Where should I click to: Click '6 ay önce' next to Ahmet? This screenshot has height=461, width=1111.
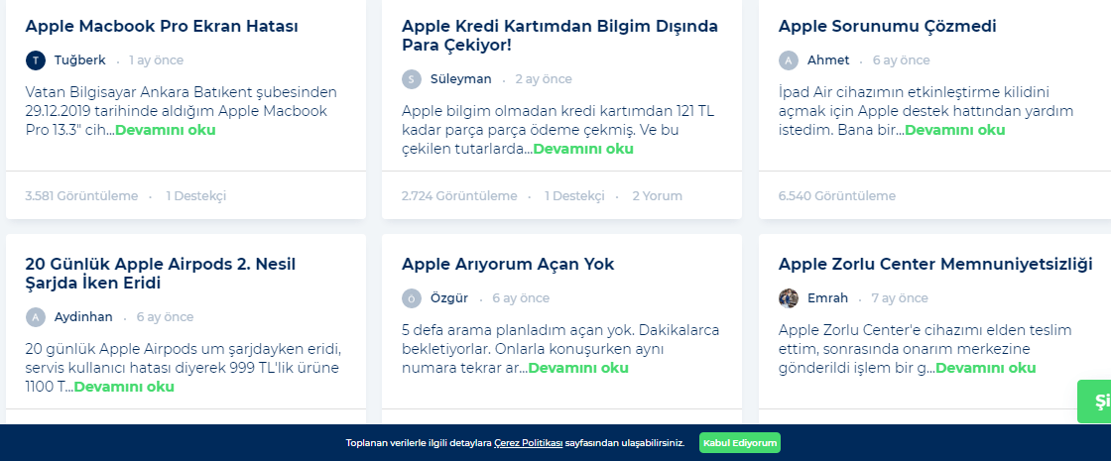pyautogui.click(x=902, y=60)
